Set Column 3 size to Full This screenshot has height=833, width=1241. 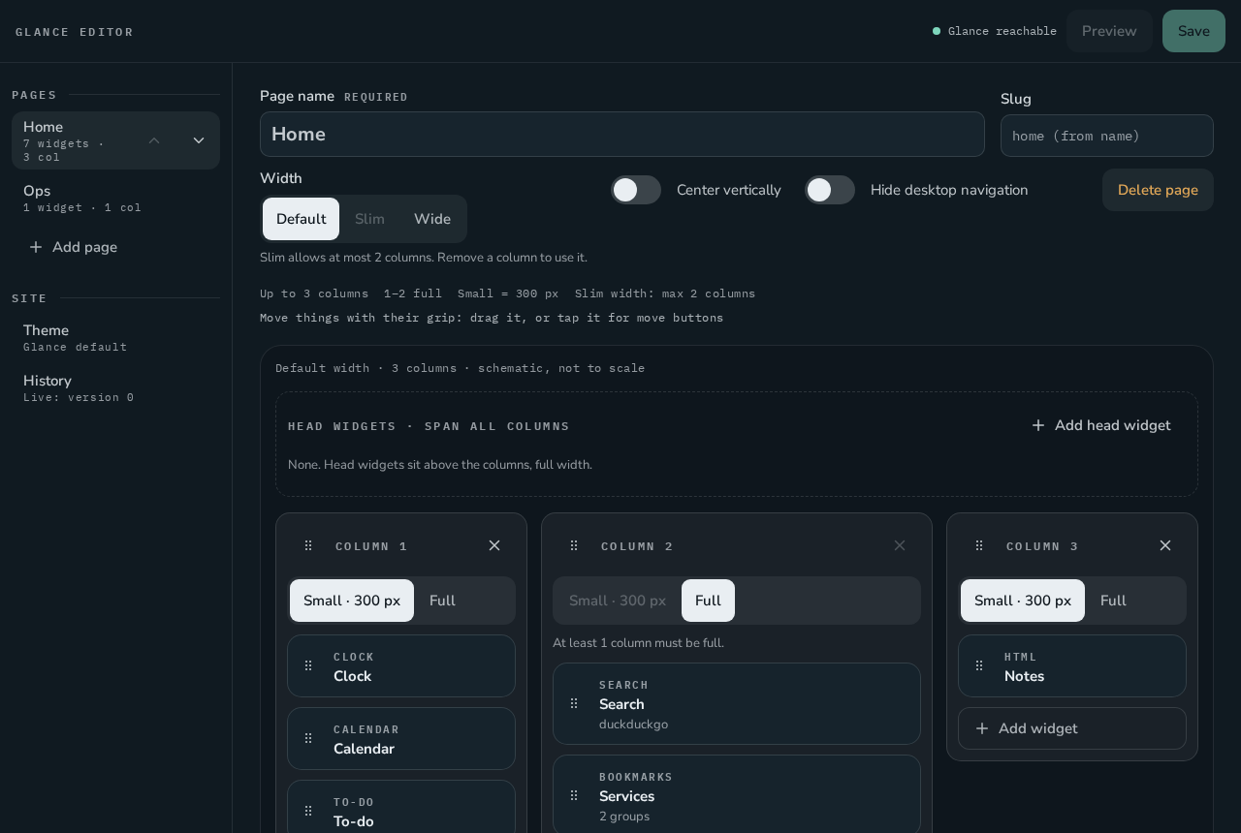click(1113, 601)
